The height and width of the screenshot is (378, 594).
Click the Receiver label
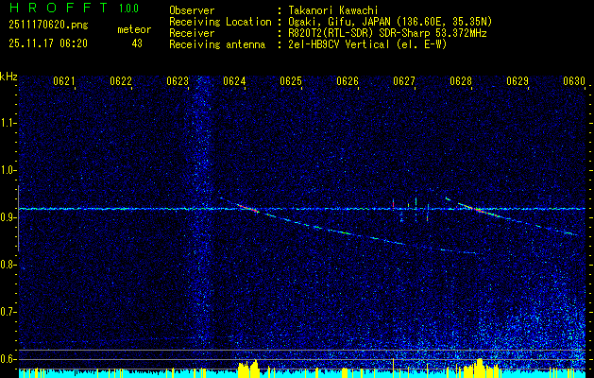click(x=192, y=33)
